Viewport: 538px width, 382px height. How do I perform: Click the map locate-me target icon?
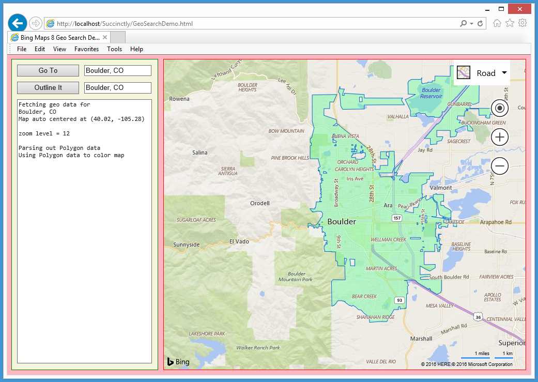tap(500, 108)
